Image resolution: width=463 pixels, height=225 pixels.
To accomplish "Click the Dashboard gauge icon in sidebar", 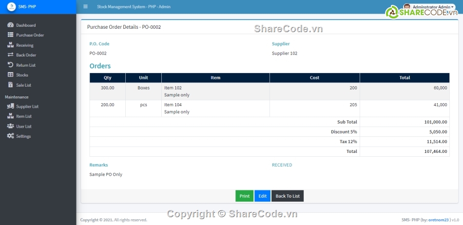I will click(11, 25).
